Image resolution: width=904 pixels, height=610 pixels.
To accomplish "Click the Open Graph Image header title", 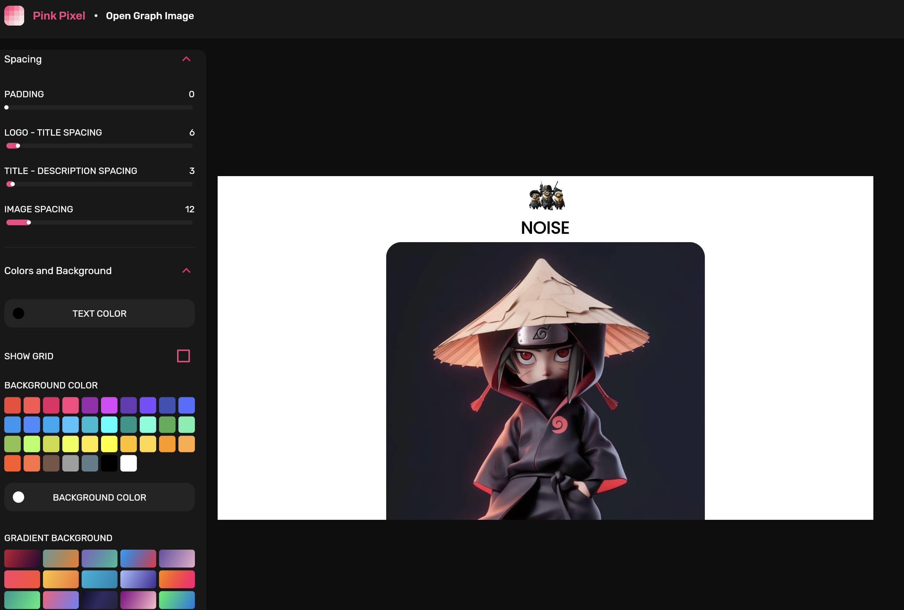I will click(x=150, y=16).
